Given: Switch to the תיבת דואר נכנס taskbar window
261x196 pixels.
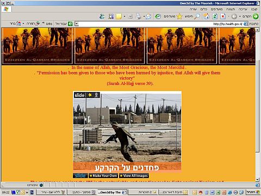Looking at the screenshot, I should point(173,192).
